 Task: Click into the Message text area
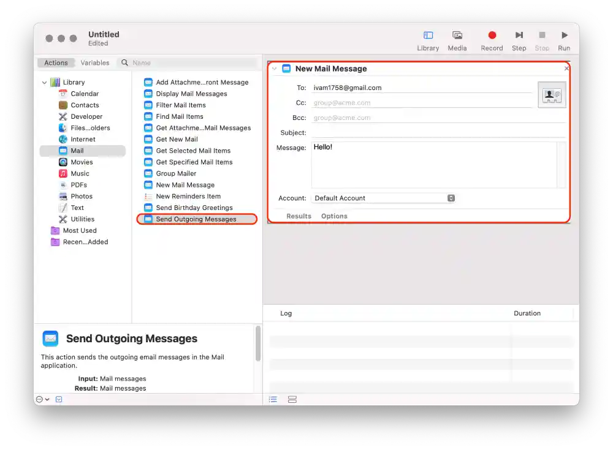(x=435, y=165)
